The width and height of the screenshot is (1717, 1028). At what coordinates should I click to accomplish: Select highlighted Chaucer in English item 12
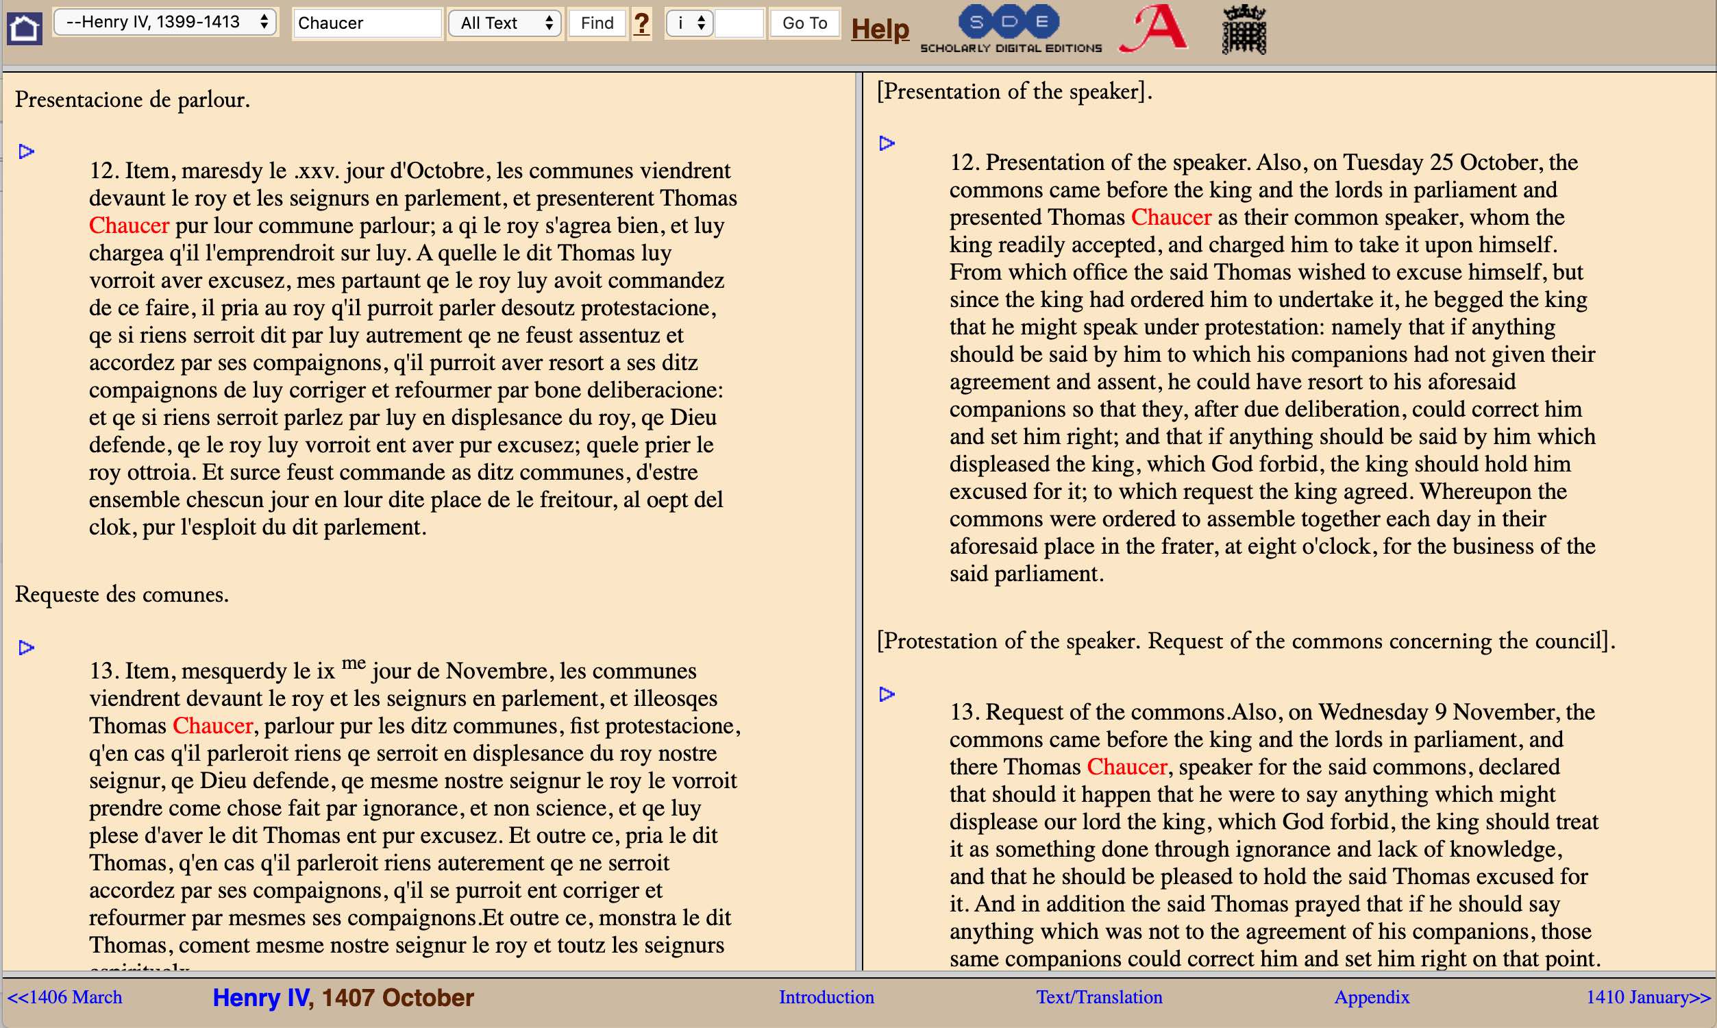pos(1171,217)
